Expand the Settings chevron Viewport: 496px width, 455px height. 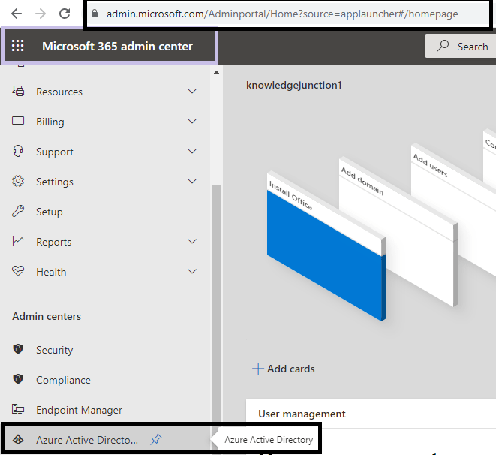tap(192, 181)
